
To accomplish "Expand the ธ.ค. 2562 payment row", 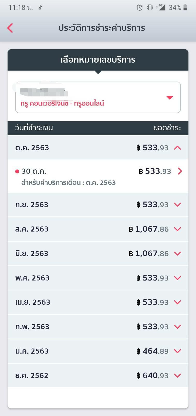I will pos(178,375).
